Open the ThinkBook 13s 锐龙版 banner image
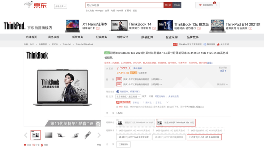 click(165, 25)
